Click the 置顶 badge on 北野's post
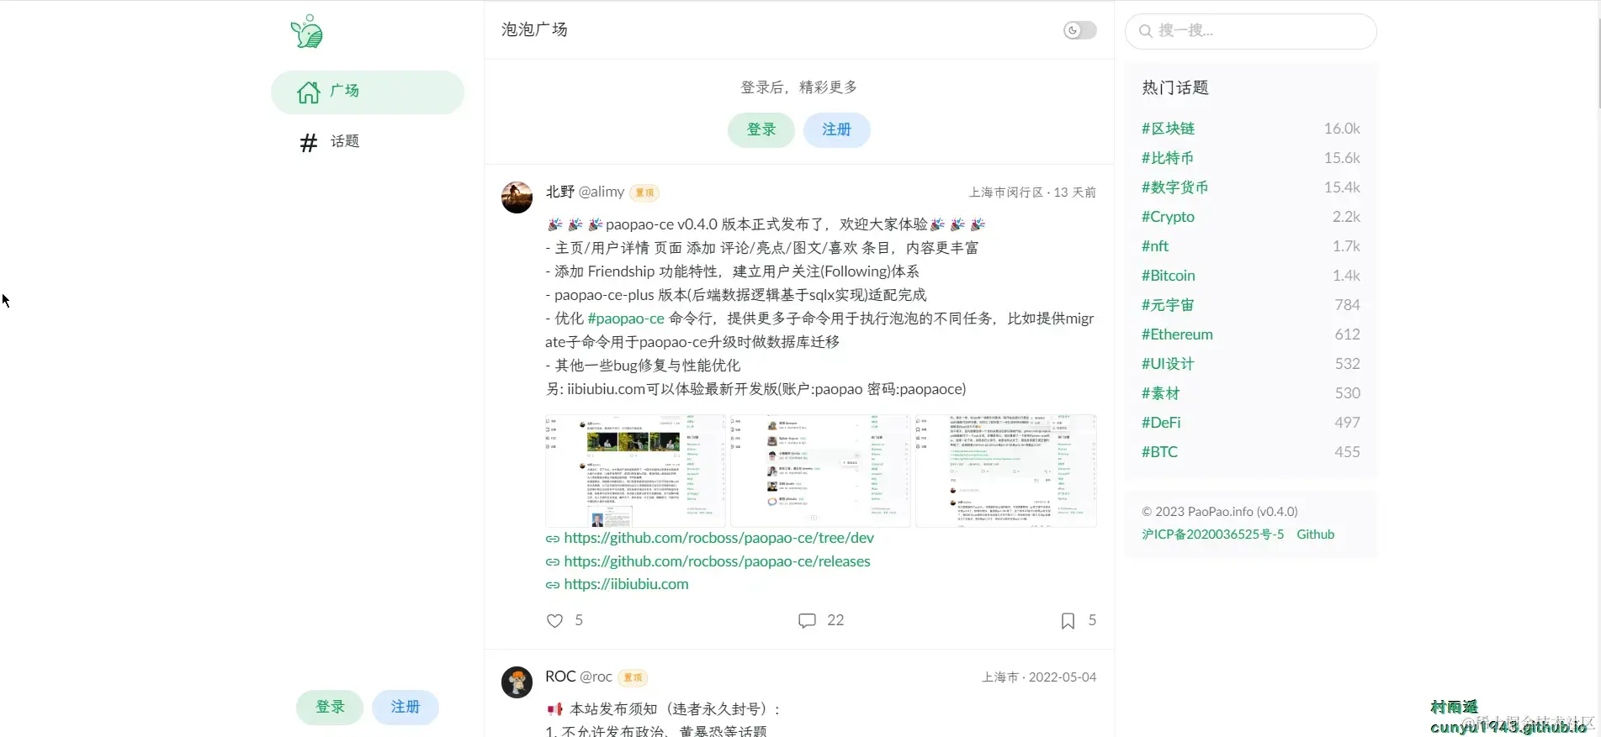 coord(644,192)
